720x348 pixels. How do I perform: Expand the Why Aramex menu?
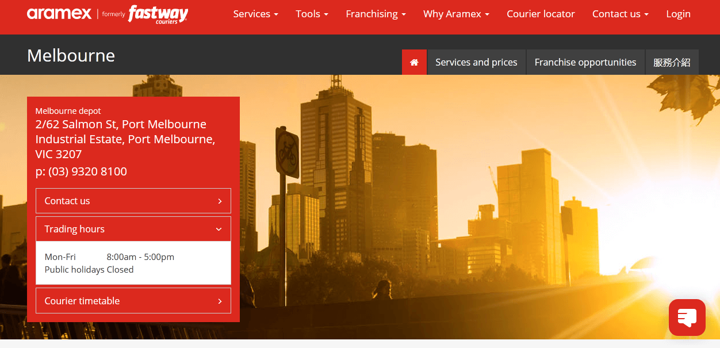point(456,14)
